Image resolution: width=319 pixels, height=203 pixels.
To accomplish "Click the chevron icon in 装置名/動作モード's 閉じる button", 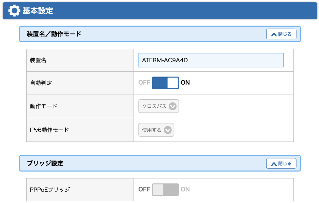I will pos(274,34).
